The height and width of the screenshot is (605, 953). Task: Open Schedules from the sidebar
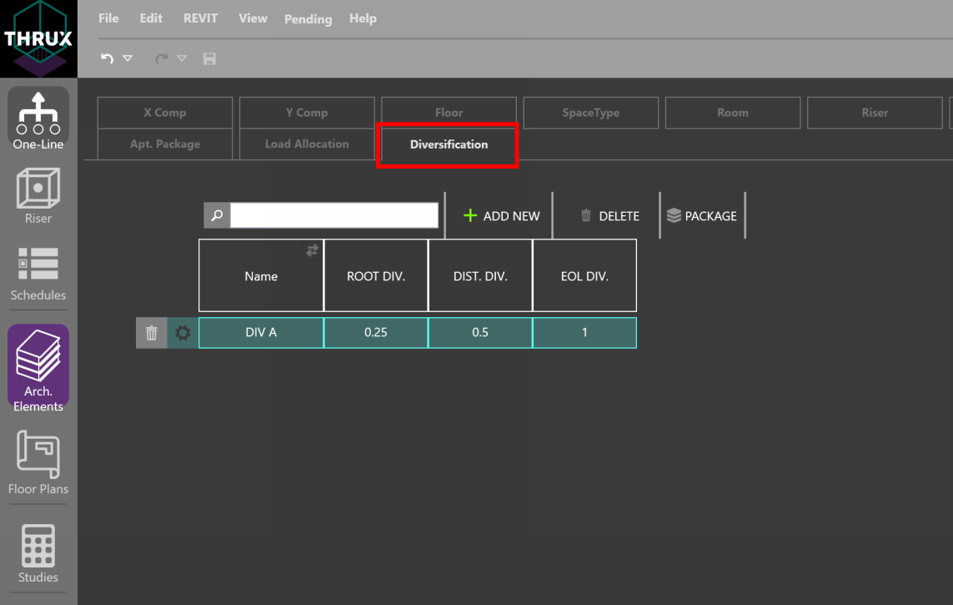click(38, 273)
